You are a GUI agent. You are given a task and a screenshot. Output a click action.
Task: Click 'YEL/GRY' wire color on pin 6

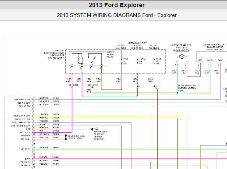[44, 114]
